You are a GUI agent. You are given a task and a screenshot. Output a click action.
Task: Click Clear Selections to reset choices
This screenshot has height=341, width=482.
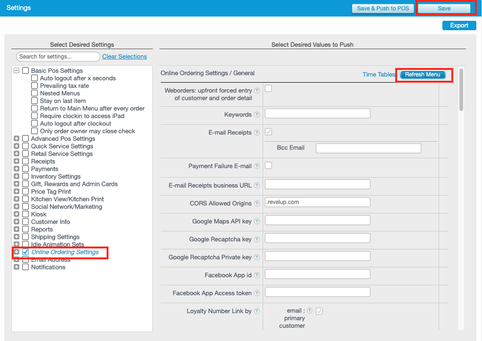tap(124, 56)
